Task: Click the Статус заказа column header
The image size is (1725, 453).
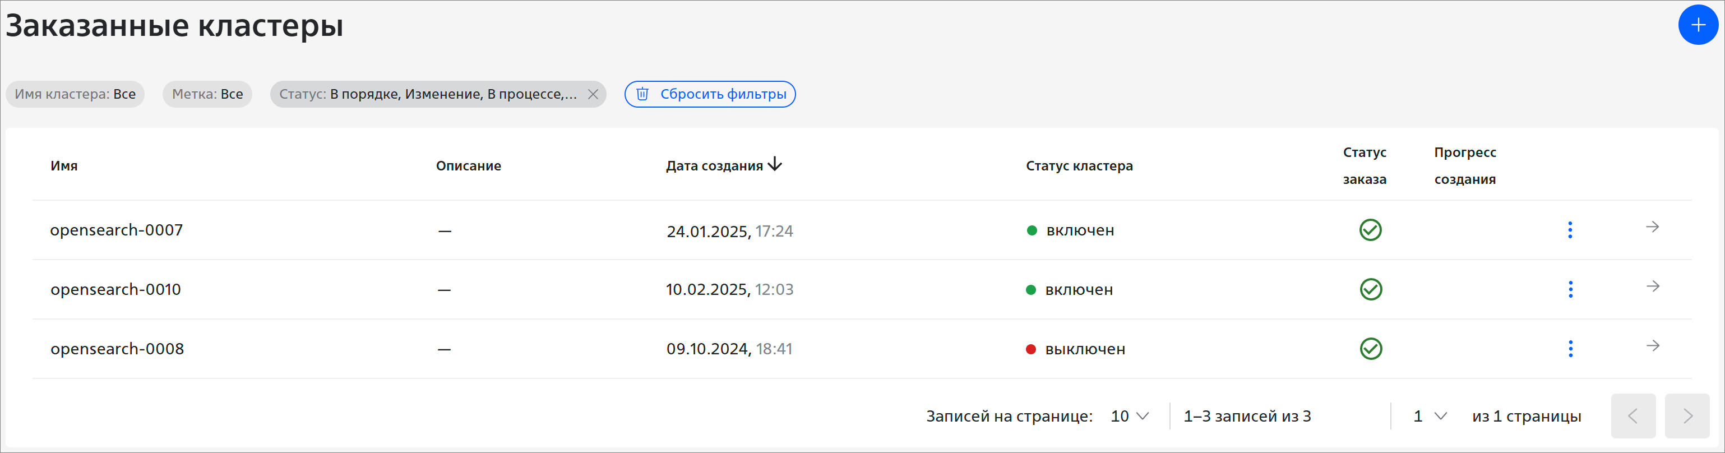Action: coord(1365,165)
